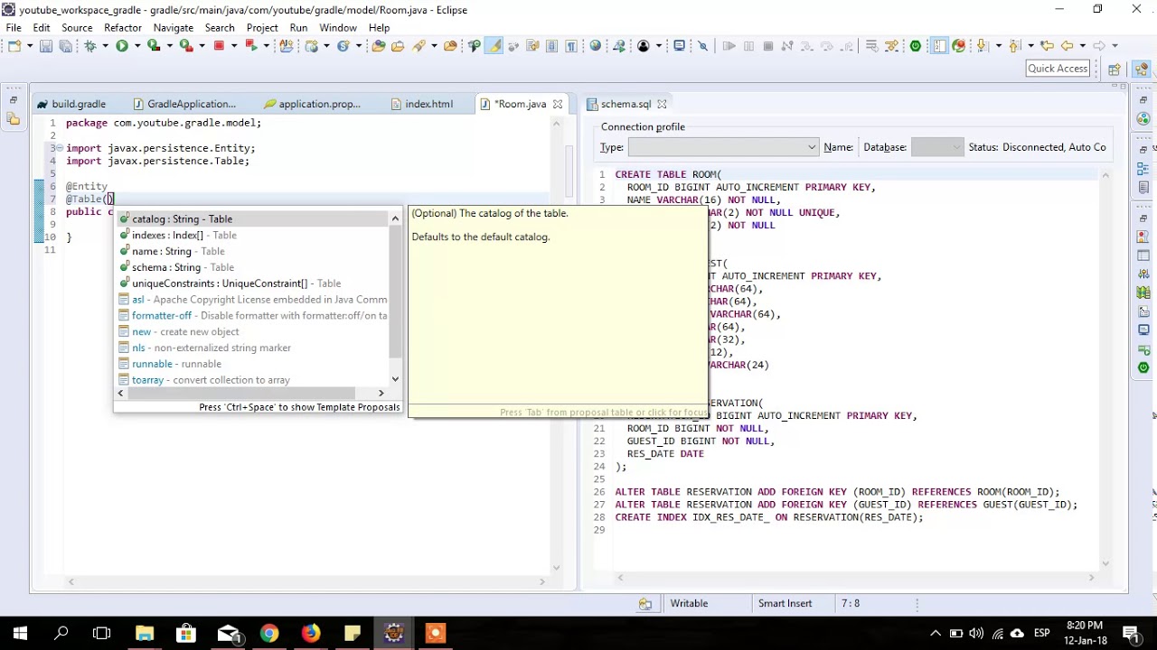
Task: Click the Back navigation yellow arrow
Action: click(x=1067, y=46)
